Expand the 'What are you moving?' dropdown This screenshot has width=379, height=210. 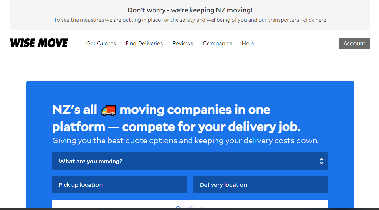[x=190, y=161]
